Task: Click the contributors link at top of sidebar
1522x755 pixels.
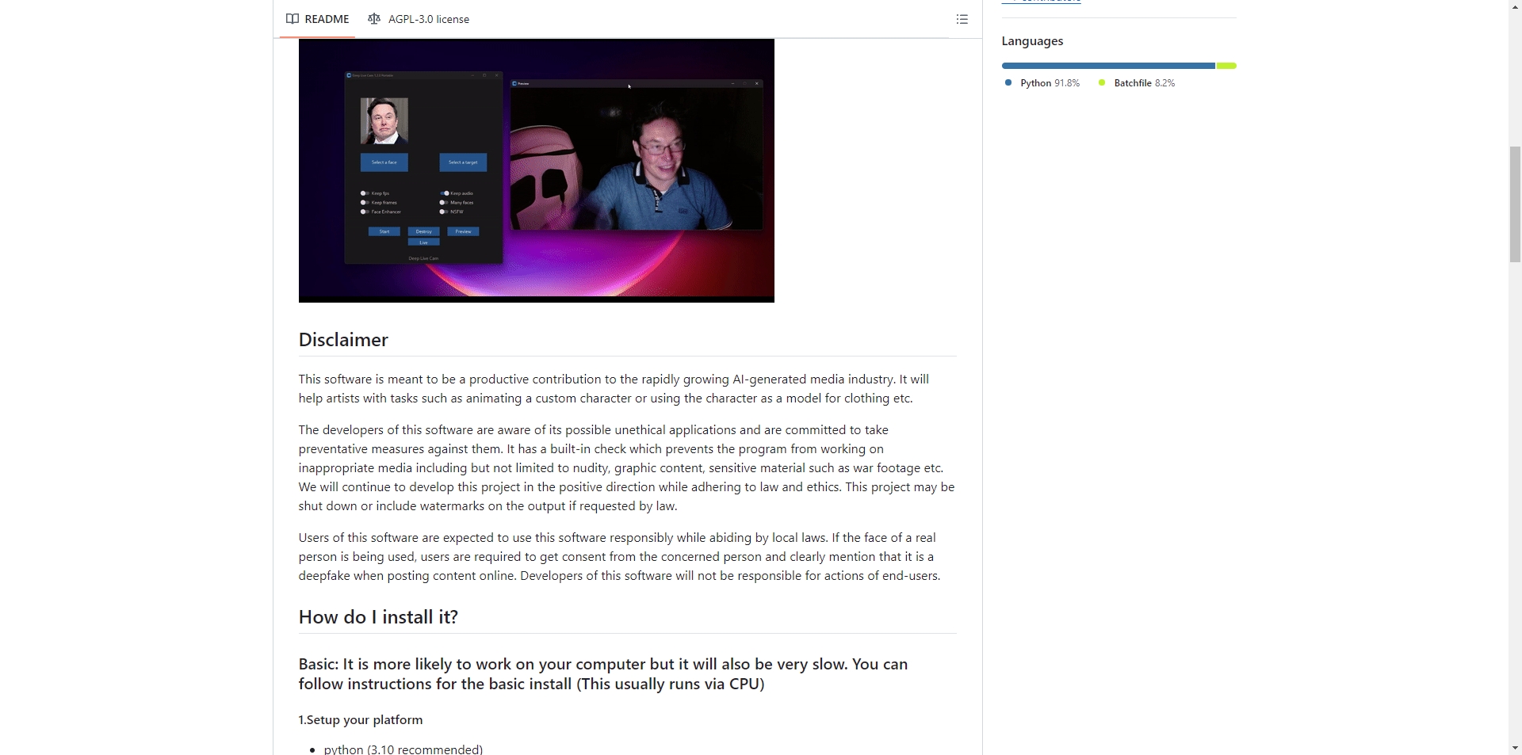Action: coord(1042,2)
